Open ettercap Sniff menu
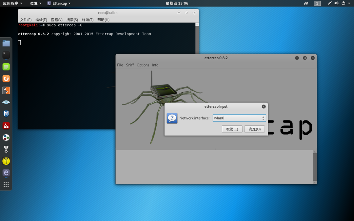Viewport: 354px width, 221px height. point(130,65)
